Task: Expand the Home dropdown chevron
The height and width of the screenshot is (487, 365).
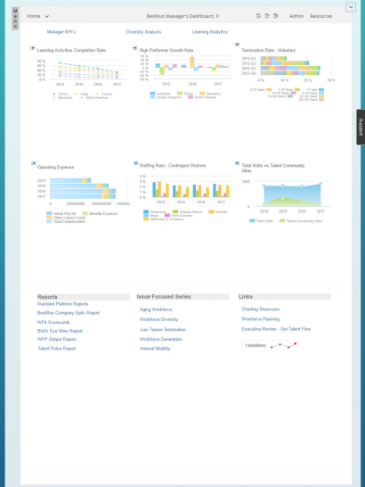Action: pos(47,16)
